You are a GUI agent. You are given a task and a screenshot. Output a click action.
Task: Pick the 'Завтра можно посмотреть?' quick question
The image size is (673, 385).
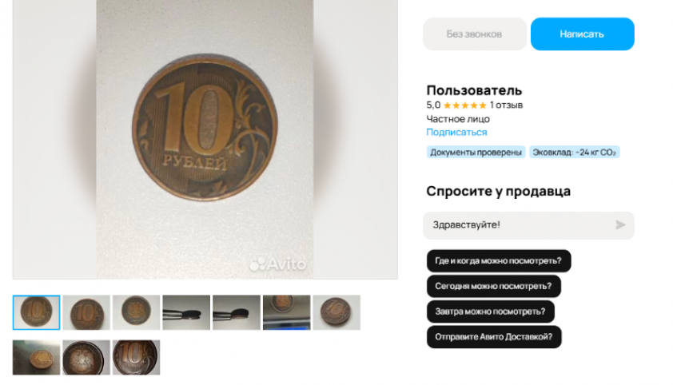pos(490,312)
